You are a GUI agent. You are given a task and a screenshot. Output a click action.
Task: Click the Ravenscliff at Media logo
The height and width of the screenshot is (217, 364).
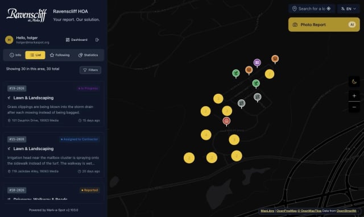(x=27, y=15)
